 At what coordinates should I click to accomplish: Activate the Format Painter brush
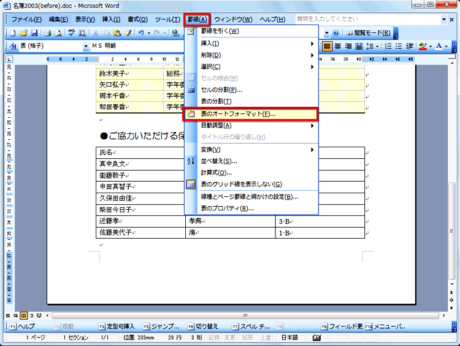(128, 33)
